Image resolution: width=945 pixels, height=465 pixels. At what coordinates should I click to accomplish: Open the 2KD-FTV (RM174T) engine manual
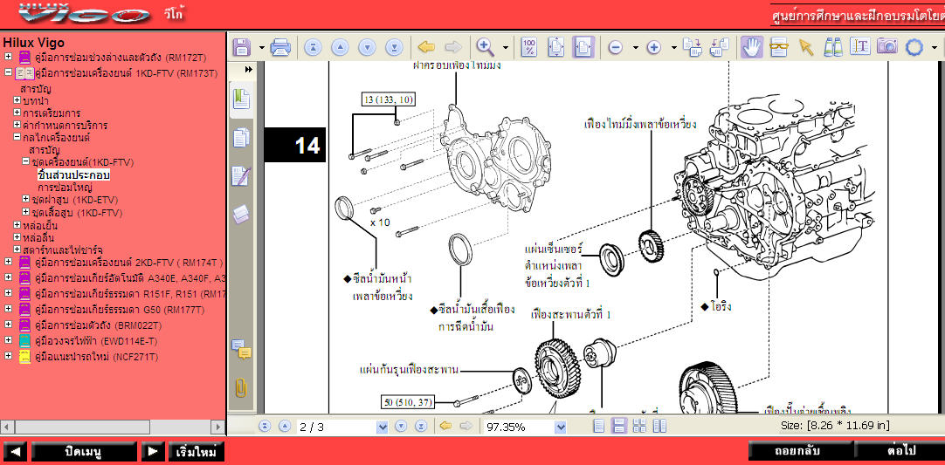[x=129, y=262]
